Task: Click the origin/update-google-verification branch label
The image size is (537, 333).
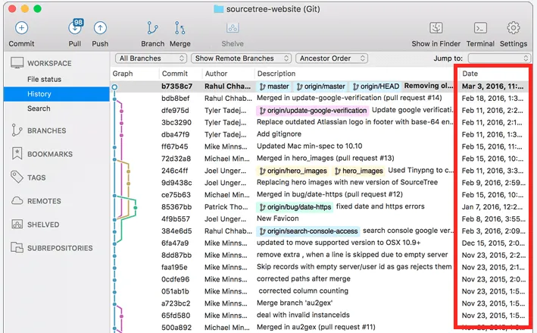Action: (313, 110)
